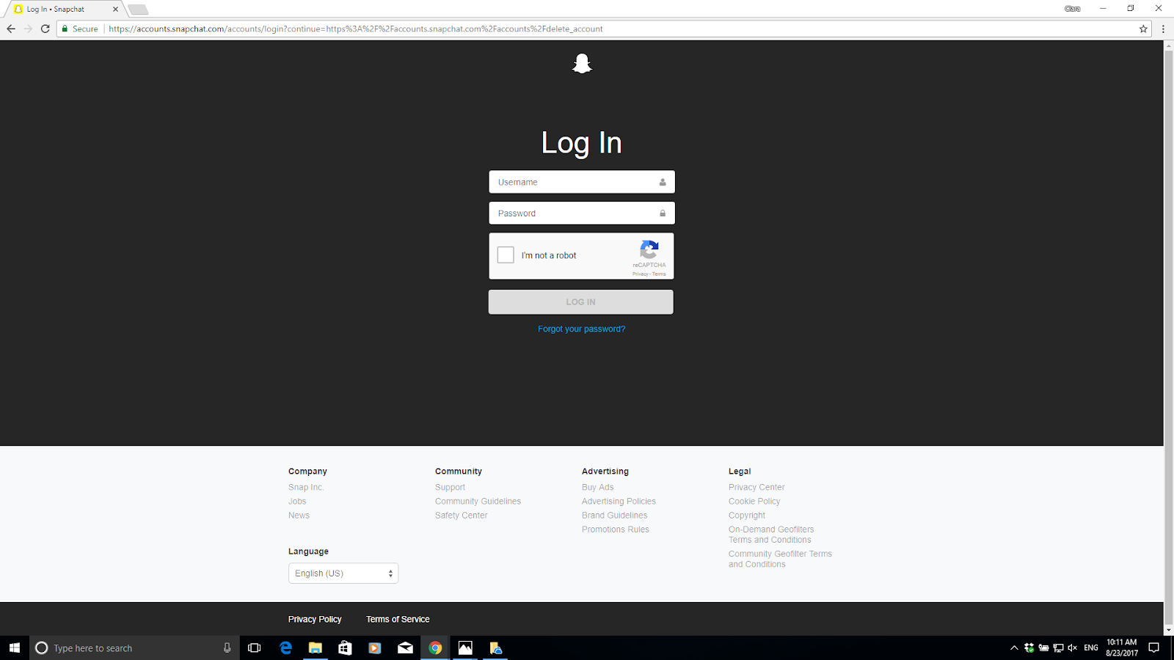
Task: Click the reCAPTCHA logo icon
Action: (649, 249)
